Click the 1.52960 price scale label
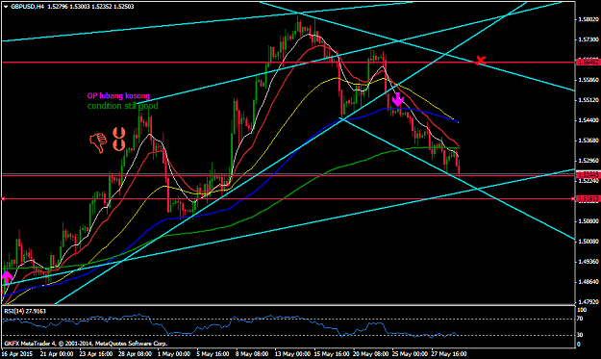601x359 pixels. (x=588, y=161)
